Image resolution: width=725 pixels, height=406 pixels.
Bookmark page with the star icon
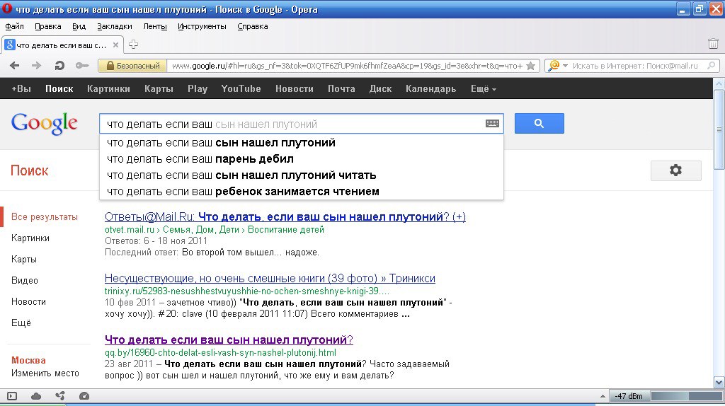point(531,66)
